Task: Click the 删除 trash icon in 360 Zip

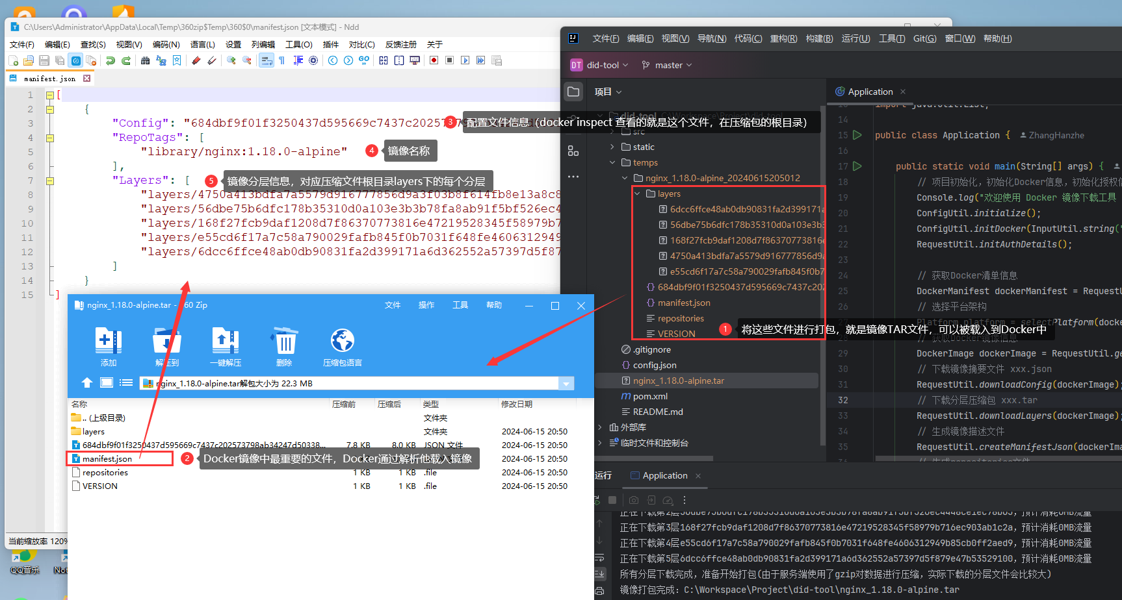Action: [x=285, y=341]
